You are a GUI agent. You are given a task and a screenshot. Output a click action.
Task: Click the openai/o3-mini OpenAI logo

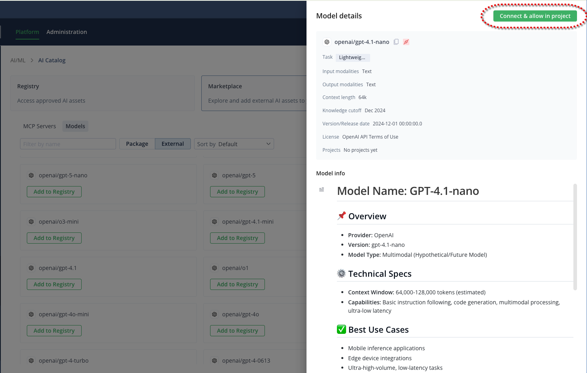(31, 222)
